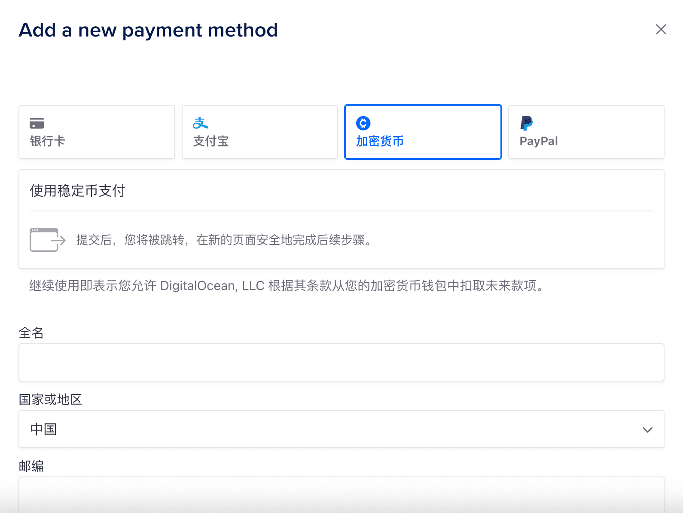This screenshot has height=513, width=683.
Task: Choose the 加密货币 payment method label
Action: pyautogui.click(x=380, y=141)
